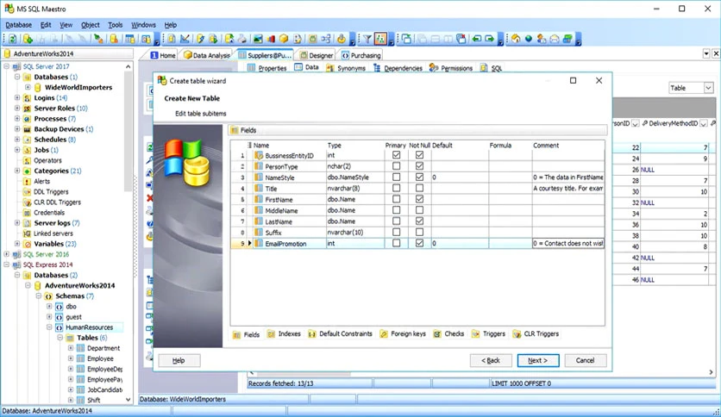Click the tree scrollbar down arrow

tap(128, 400)
